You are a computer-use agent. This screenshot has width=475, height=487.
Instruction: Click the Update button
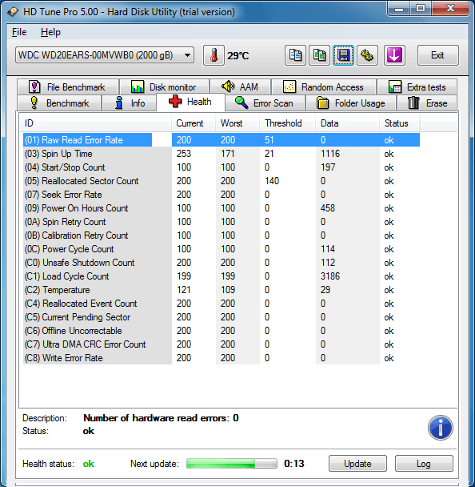pos(357,464)
